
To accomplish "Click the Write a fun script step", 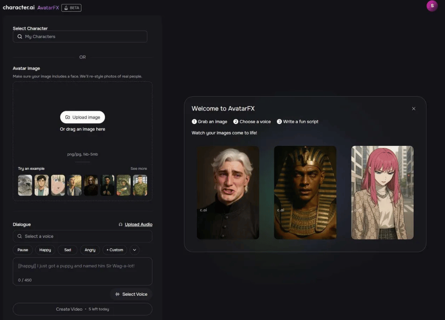I will [x=297, y=122].
